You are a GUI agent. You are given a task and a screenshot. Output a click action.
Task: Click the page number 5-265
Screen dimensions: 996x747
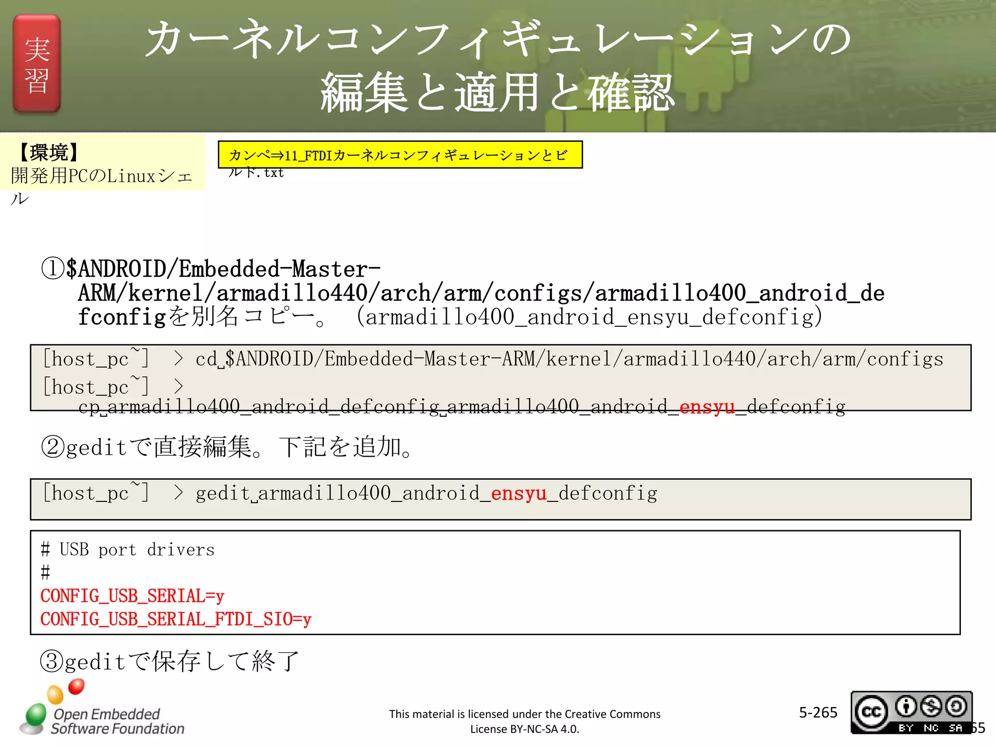tap(818, 712)
